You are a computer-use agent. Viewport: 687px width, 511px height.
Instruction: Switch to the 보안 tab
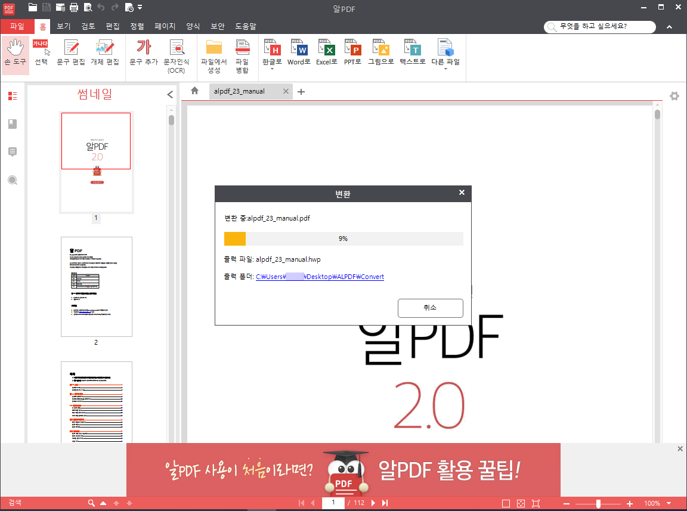[218, 26]
